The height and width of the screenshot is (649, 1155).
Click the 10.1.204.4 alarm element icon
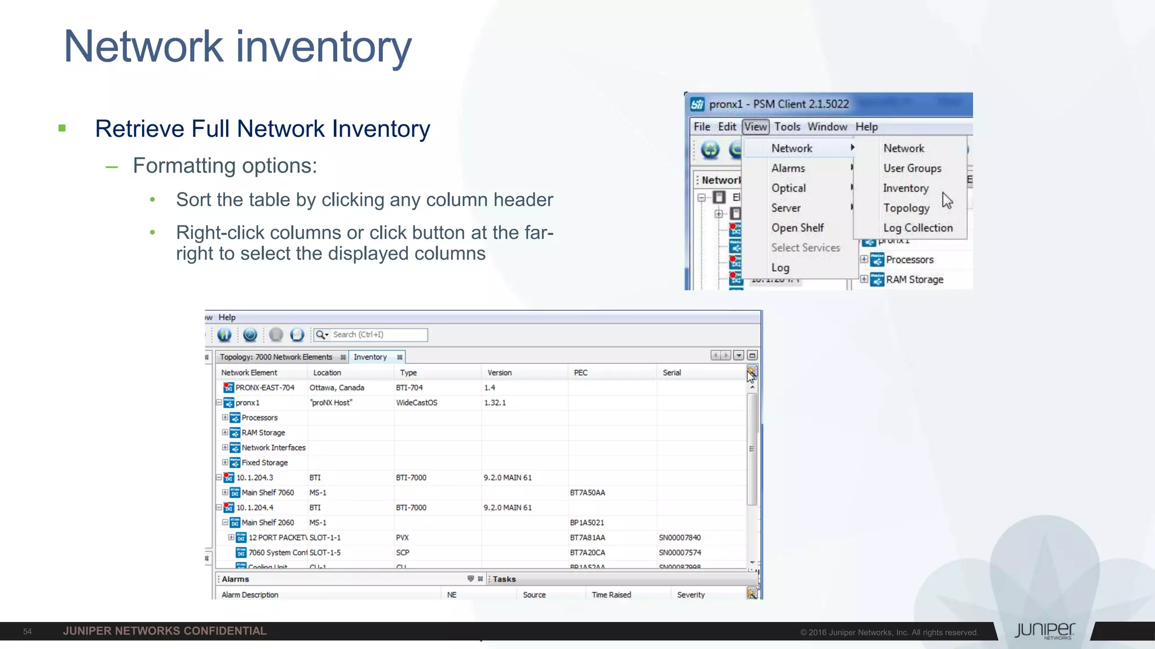tap(228, 508)
